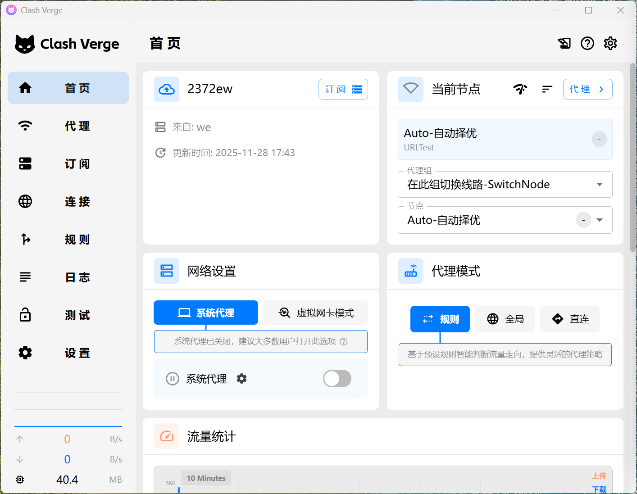
Task: Switch proxy mode to 全局
Action: [505, 319]
